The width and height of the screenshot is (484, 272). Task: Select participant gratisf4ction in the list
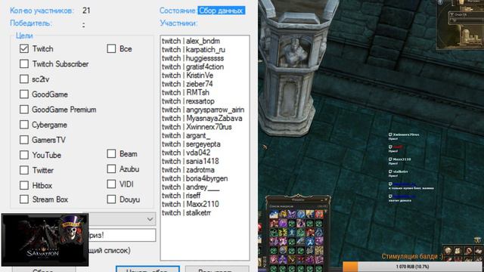point(193,67)
